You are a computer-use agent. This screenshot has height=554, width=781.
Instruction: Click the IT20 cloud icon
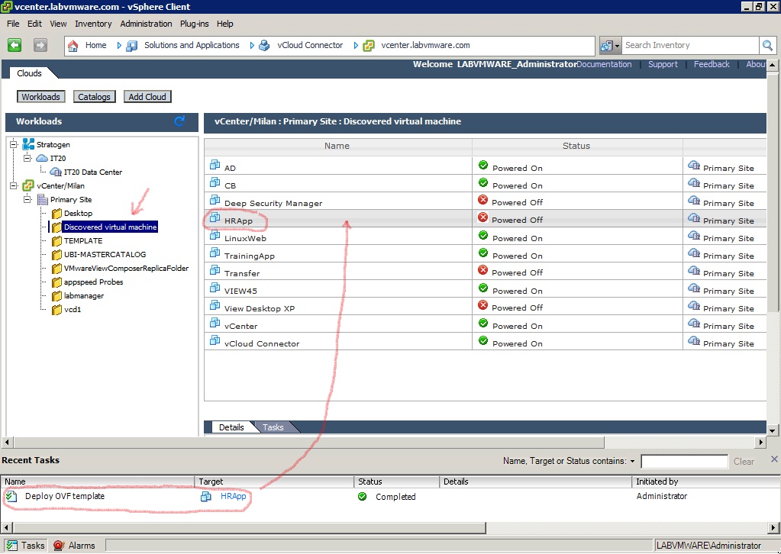click(x=42, y=158)
